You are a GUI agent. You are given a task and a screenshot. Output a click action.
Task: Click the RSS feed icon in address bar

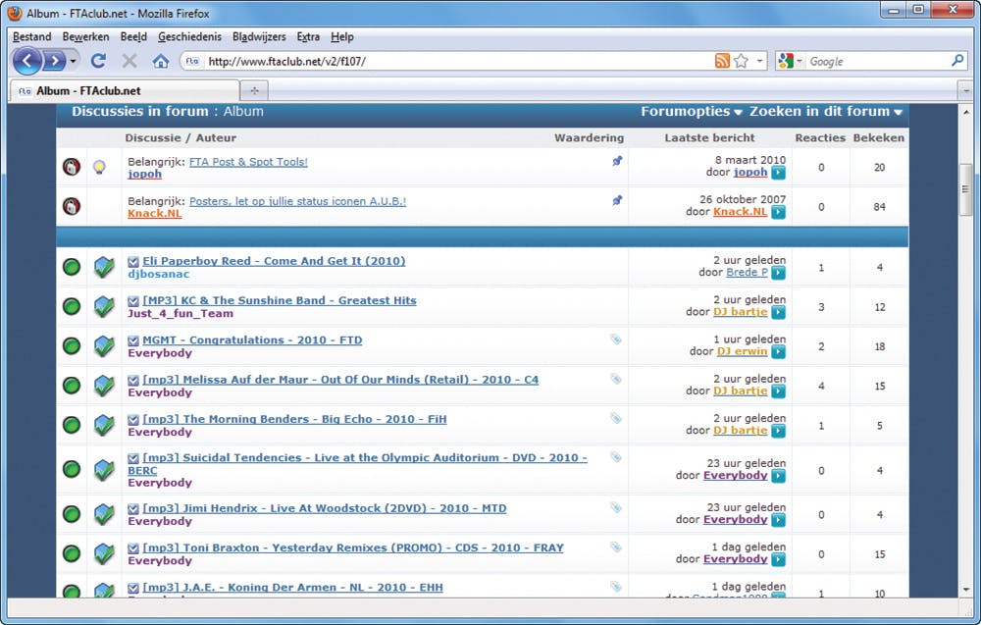pyautogui.click(x=722, y=61)
